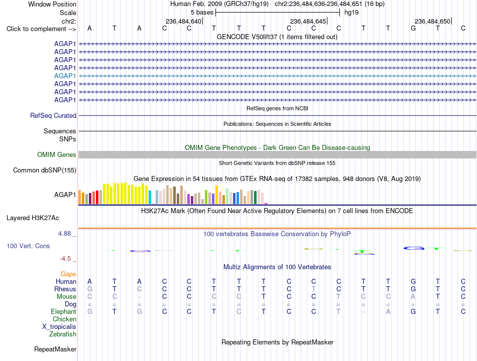The width and height of the screenshot is (477, 361).
Task: Click the Mouse species label
Action: [x=66, y=297]
